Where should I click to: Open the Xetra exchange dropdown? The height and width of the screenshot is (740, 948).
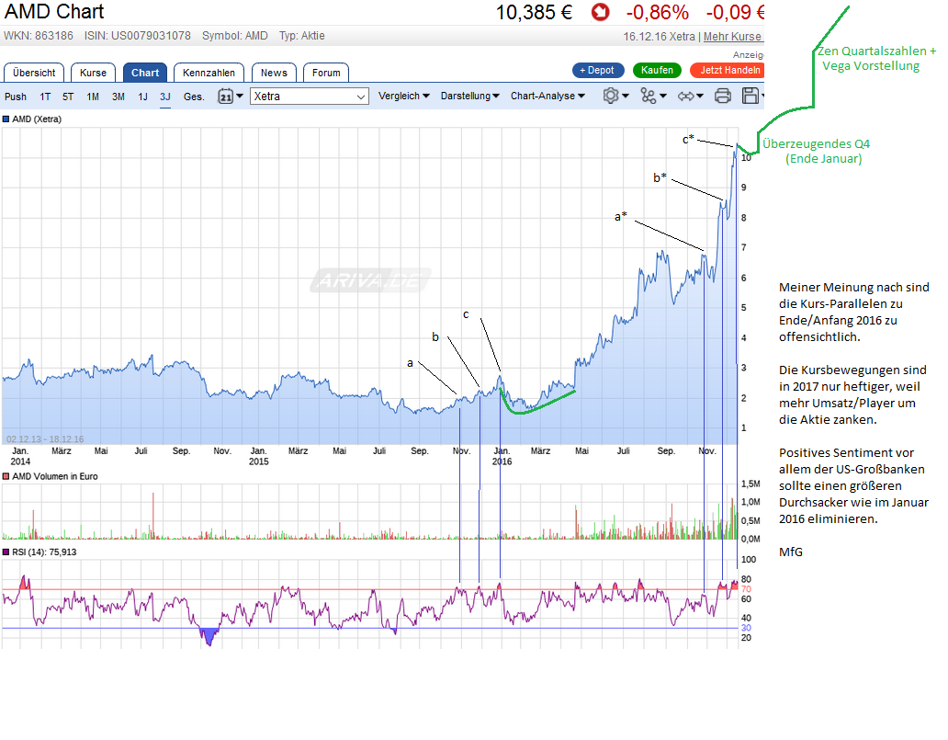pos(310,97)
